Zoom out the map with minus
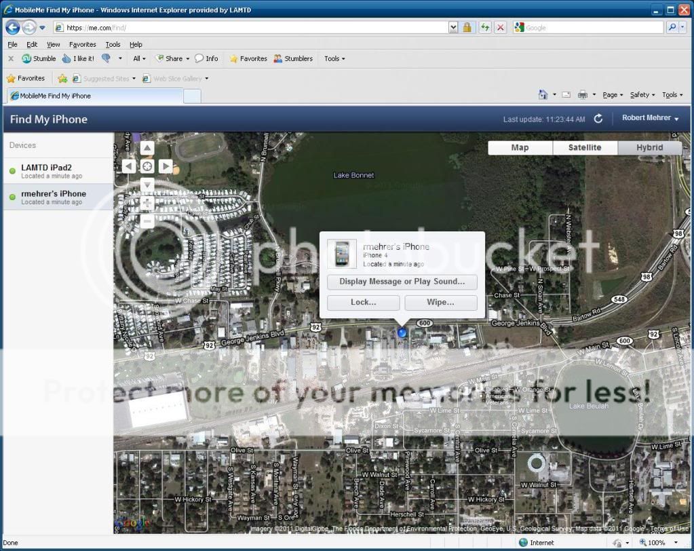The width and height of the screenshot is (694, 551). 147,221
